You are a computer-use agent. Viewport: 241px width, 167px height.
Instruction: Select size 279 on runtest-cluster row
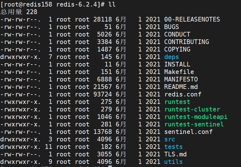point(106,109)
